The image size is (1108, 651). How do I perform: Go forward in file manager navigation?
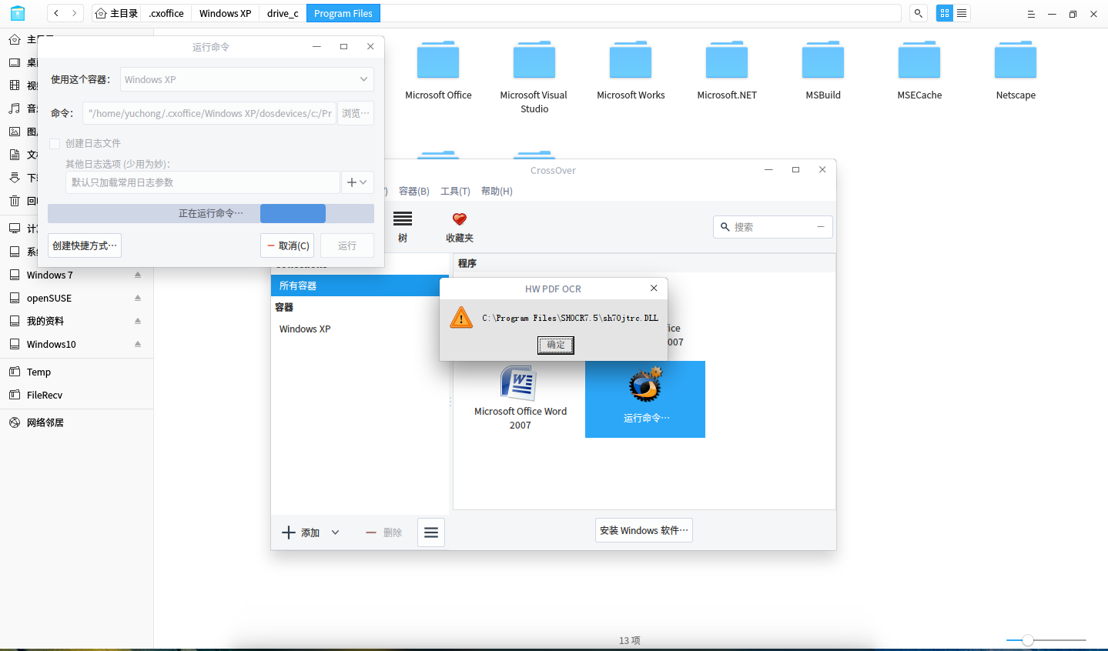(x=75, y=13)
